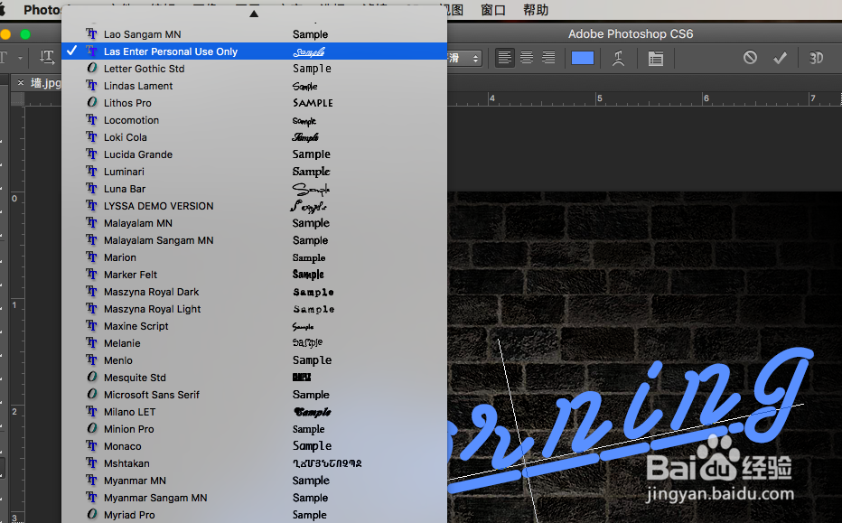Open the 帮助 menu
The width and height of the screenshot is (842, 523).
pos(536,10)
